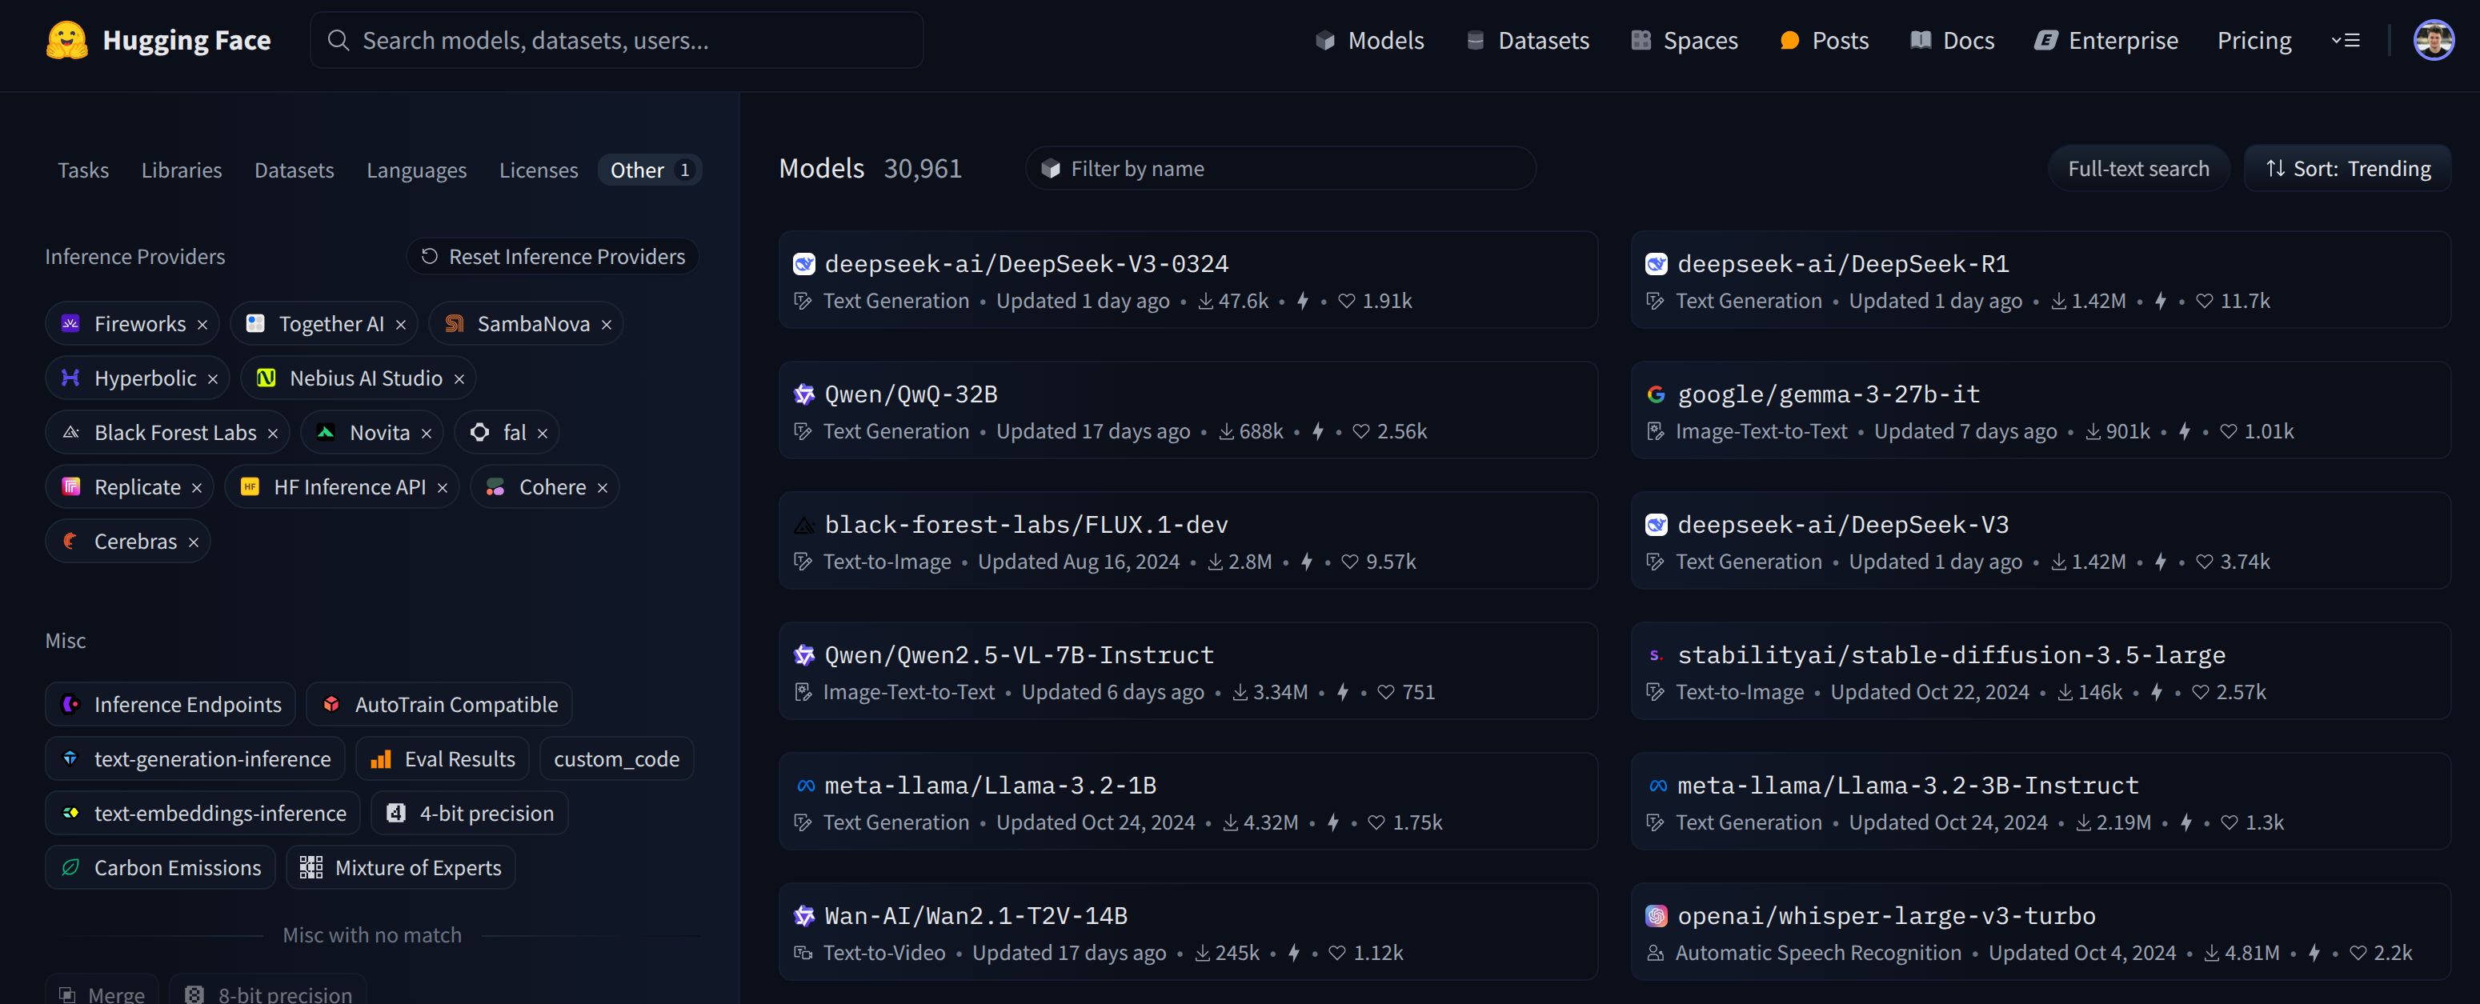2480x1004 pixels.
Task: Click the Full-text search button
Action: click(x=2137, y=169)
